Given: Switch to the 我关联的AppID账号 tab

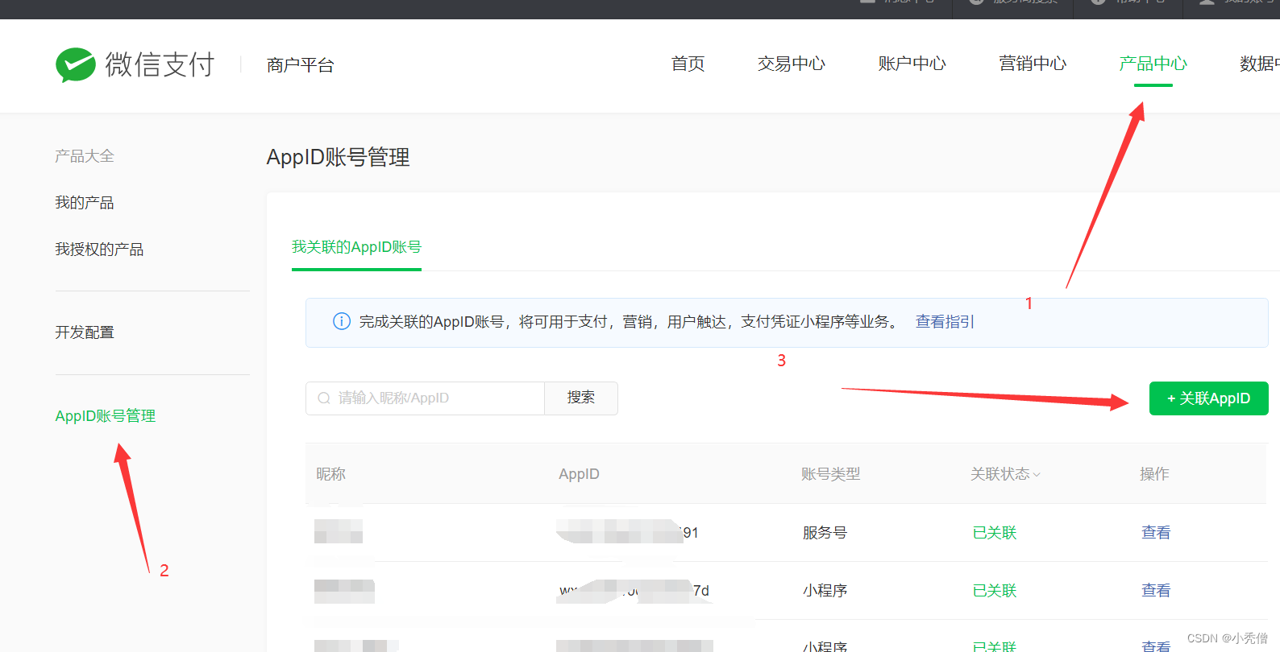Looking at the screenshot, I should click(x=356, y=247).
